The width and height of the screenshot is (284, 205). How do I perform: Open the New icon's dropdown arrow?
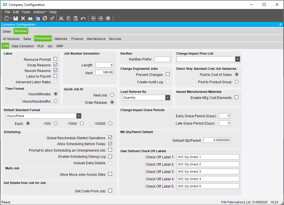coord(11,18)
